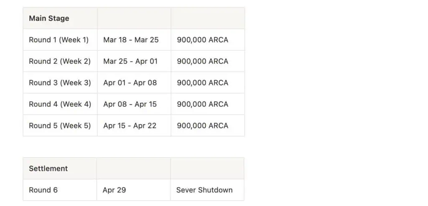Image resolution: width=428 pixels, height=206 pixels.
Task: Select Round 1's 900,000 ARCA reward cell
Action: tap(203, 40)
